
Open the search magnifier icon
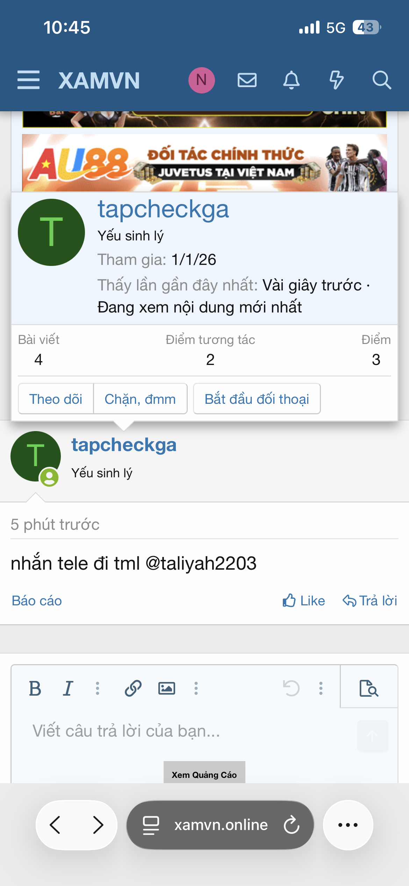pos(382,80)
